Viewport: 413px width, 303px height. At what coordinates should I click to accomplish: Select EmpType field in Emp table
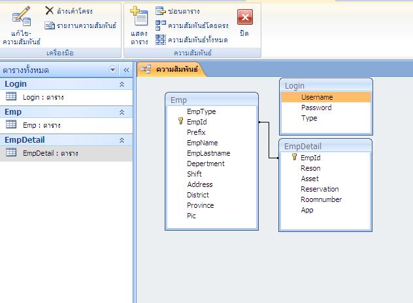[201, 111]
